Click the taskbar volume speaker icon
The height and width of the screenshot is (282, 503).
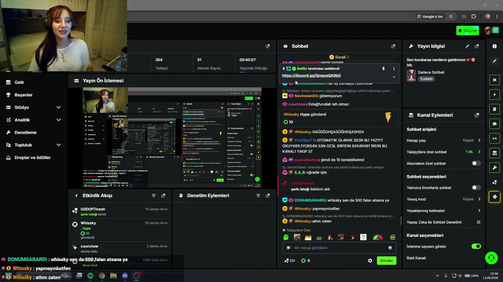click(460, 276)
